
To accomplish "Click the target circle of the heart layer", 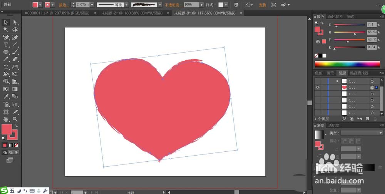I will (x=372, y=88).
